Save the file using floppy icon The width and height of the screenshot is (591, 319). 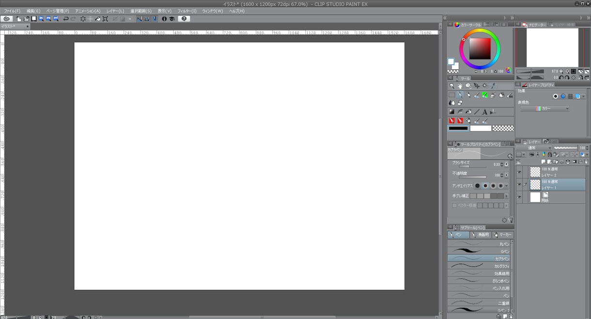[x=34, y=19]
